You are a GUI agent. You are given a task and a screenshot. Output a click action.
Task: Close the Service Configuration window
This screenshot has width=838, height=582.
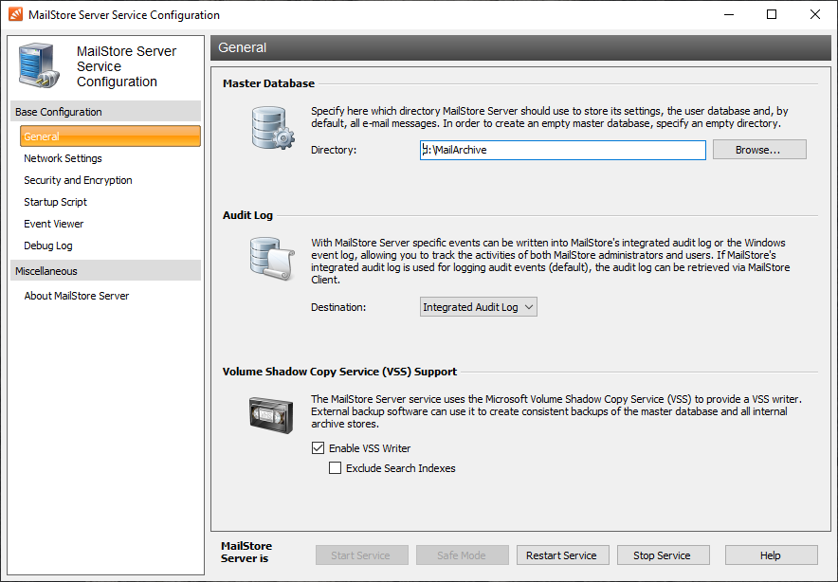click(815, 14)
